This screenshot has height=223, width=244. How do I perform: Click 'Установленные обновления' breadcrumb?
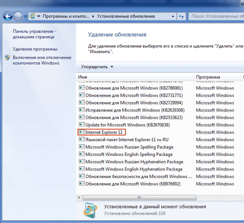coord(126,16)
